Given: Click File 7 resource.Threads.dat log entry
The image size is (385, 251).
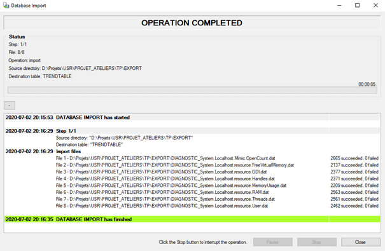Looking at the screenshot, I should pyautogui.click(x=165, y=199).
